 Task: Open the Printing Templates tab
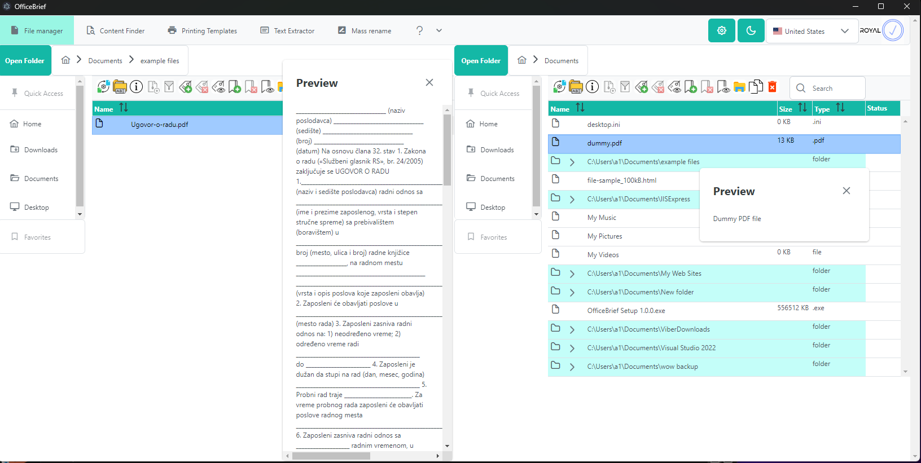(x=203, y=30)
